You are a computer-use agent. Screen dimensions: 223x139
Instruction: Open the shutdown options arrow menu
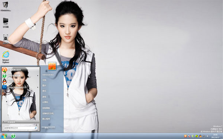pos(54,128)
